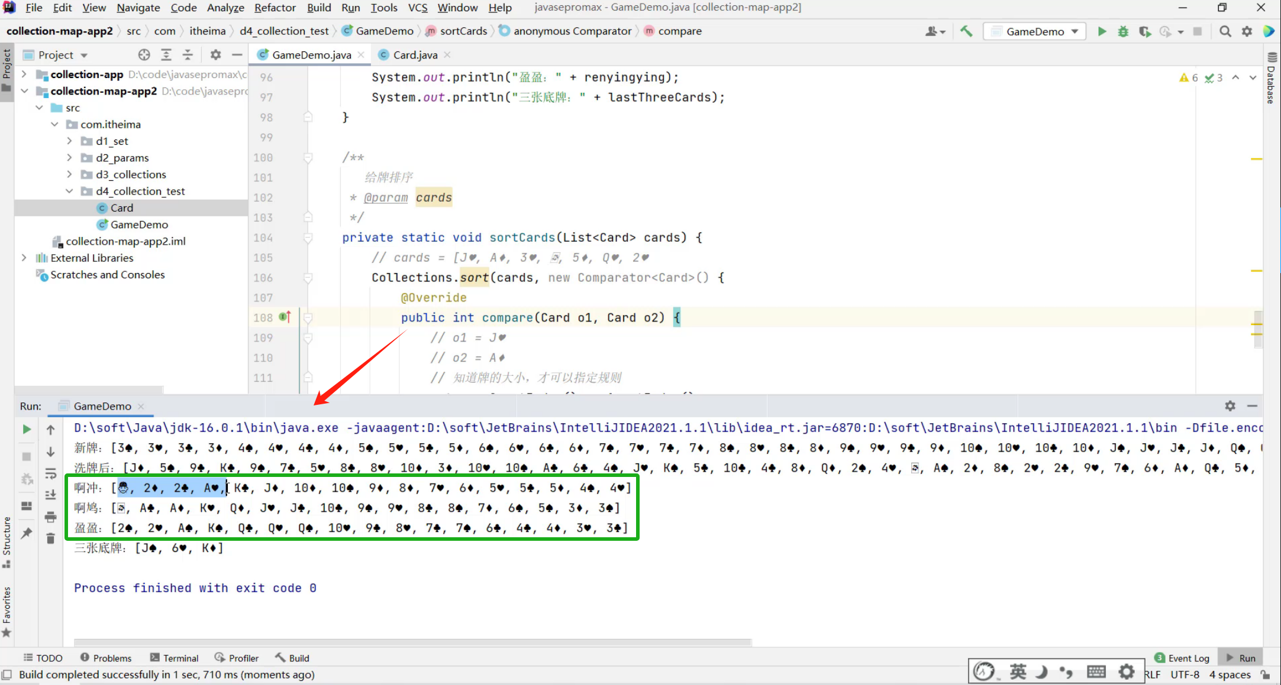Toggle pin tab icon in Run panel

click(27, 534)
